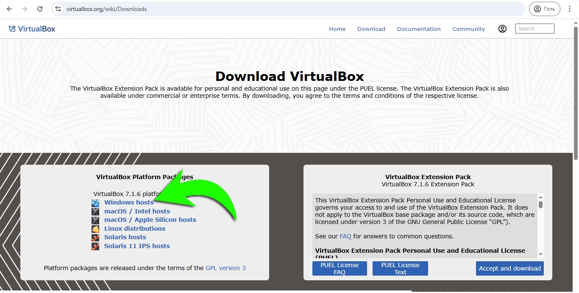The height and width of the screenshot is (293, 579).
Task: Click VirtualBox Extension Pack heading
Action: click(428, 177)
